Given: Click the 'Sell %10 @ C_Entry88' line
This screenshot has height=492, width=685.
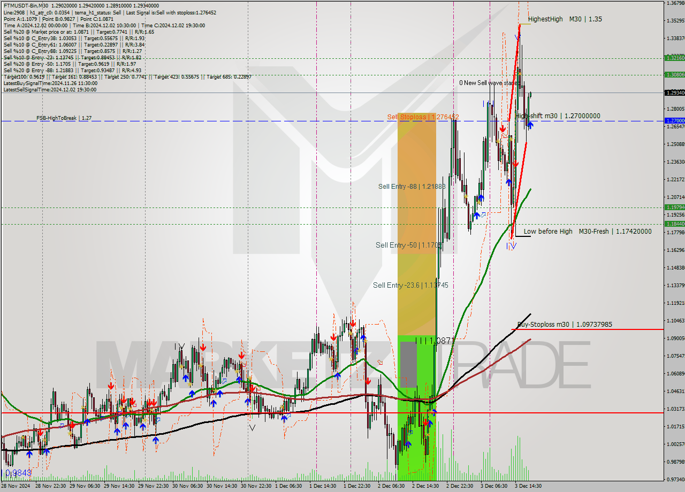Looking at the screenshot, I should [72, 51].
